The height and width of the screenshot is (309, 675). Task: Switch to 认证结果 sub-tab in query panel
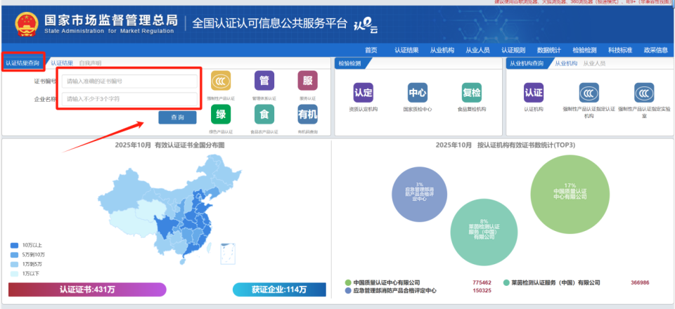[62, 63]
